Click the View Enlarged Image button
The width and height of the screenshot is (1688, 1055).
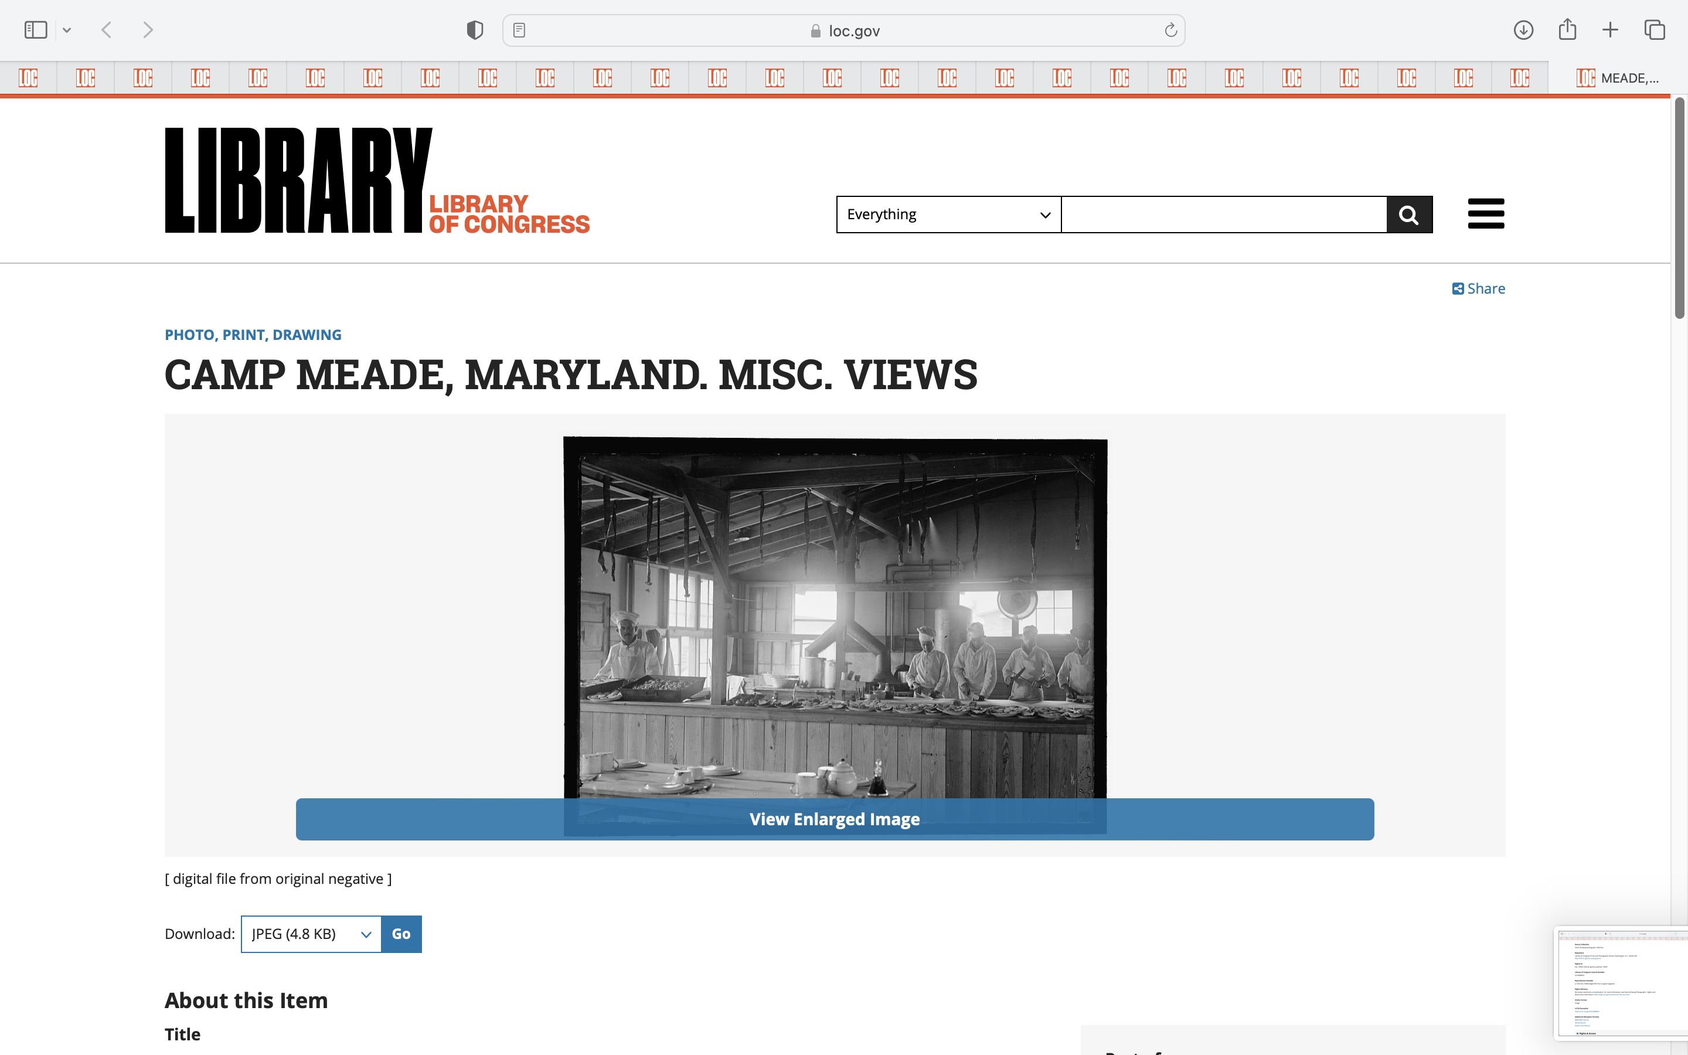coord(834,819)
